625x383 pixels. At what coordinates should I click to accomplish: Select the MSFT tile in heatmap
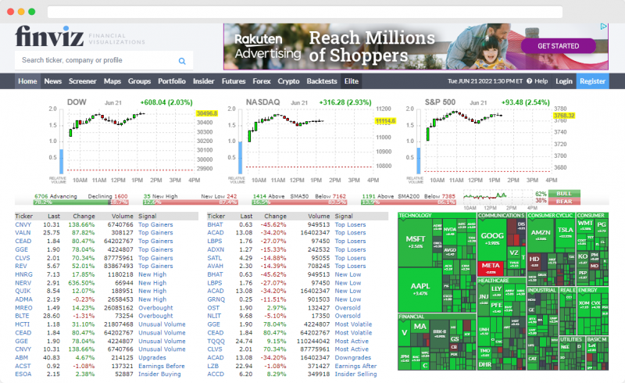coord(416,242)
